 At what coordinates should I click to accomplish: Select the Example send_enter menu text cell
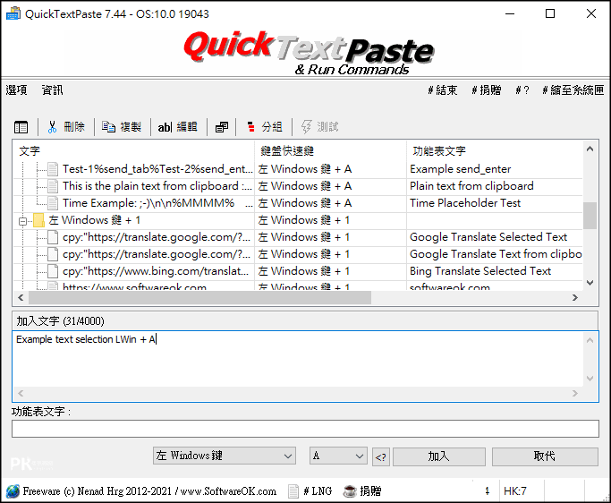(460, 169)
